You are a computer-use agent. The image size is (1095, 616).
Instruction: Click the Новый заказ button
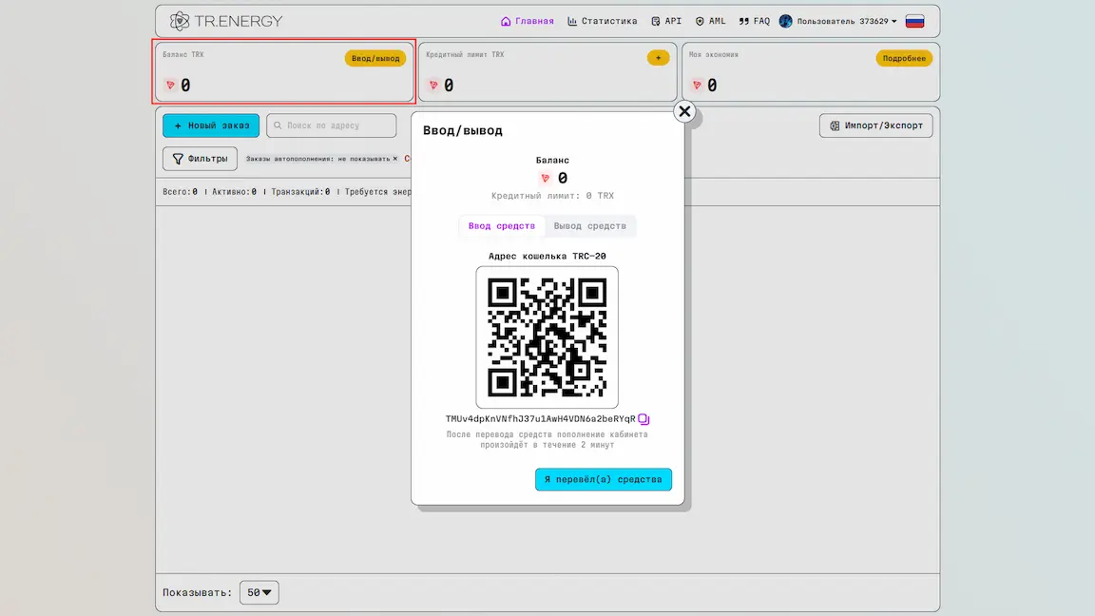pos(211,125)
